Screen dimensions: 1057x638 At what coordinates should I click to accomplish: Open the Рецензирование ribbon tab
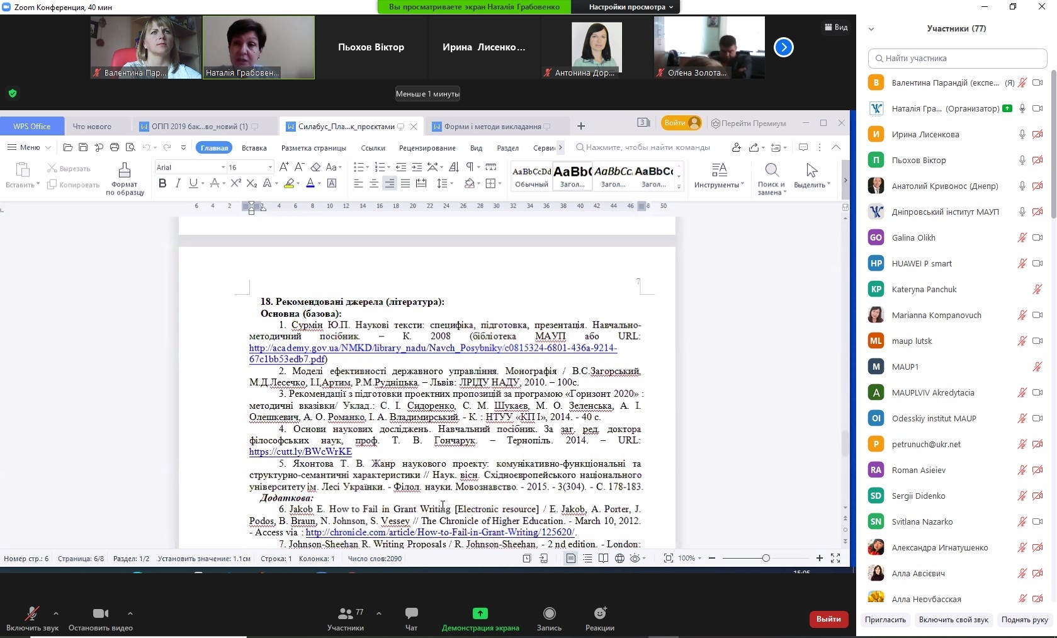427,148
